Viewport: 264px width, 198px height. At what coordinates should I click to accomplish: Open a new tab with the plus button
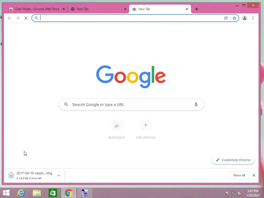point(197,9)
